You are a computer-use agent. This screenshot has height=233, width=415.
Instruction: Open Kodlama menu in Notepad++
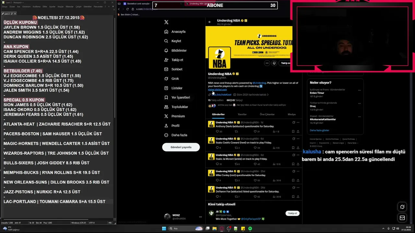tap(37, 6)
